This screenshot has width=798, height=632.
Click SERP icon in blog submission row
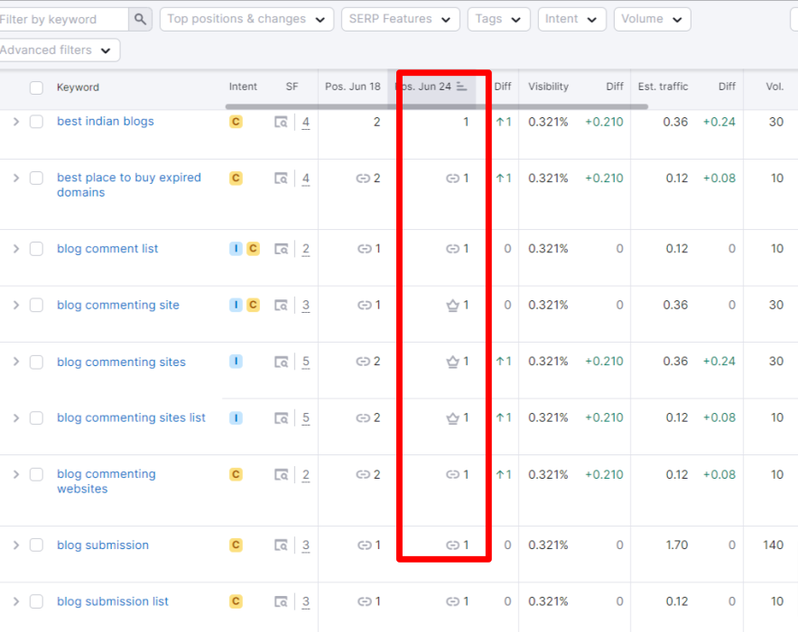pyautogui.click(x=282, y=545)
